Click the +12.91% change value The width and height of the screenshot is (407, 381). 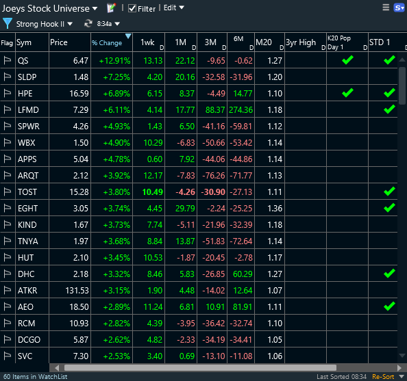coord(114,61)
